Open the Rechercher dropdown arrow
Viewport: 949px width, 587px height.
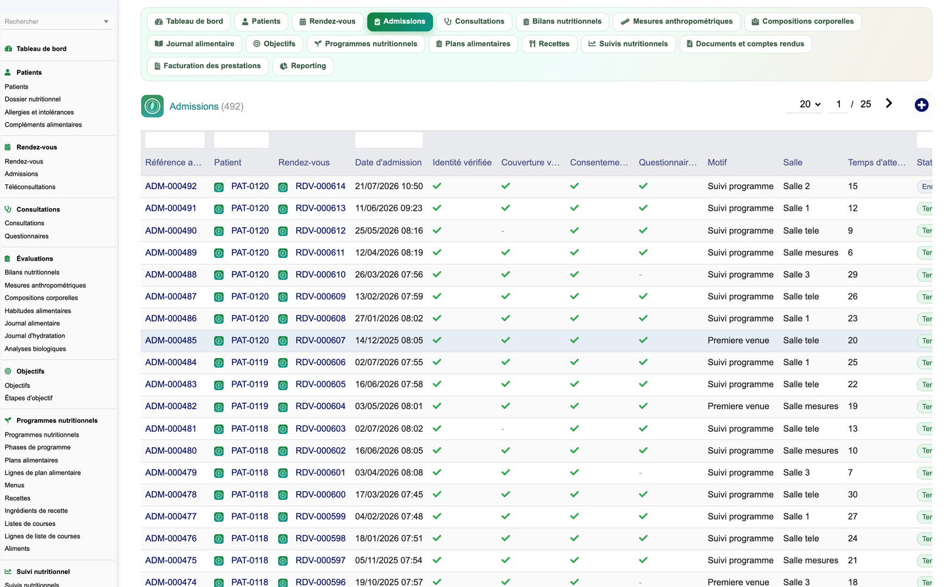[106, 22]
